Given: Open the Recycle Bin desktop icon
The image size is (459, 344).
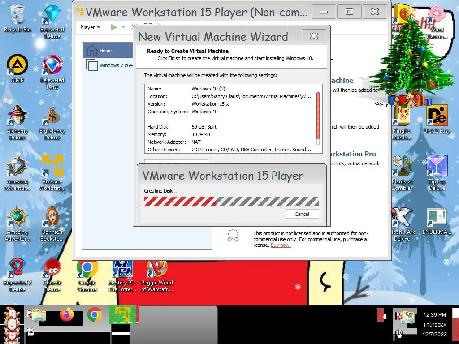Looking at the screenshot, I should point(17,18).
